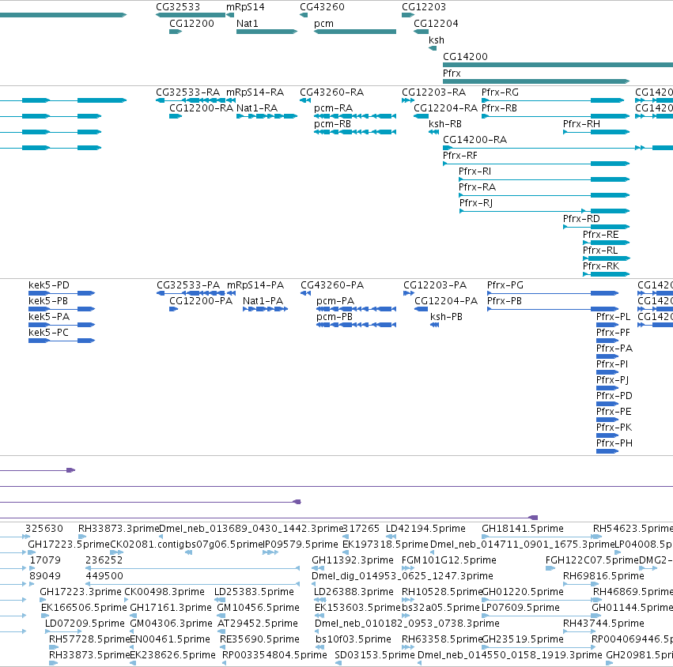Select the kek5-PC protein label

48,333
